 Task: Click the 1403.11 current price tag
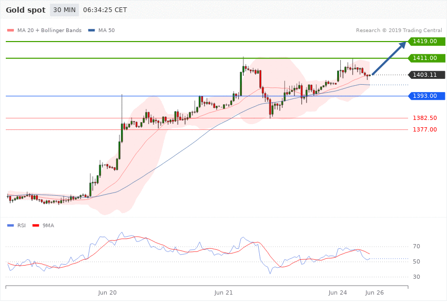pos(426,75)
